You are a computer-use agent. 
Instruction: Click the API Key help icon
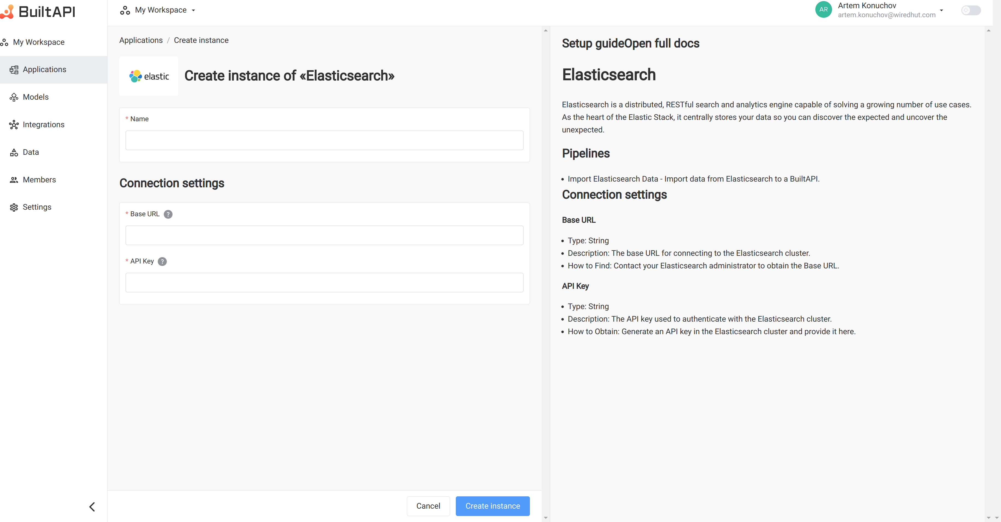162,262
